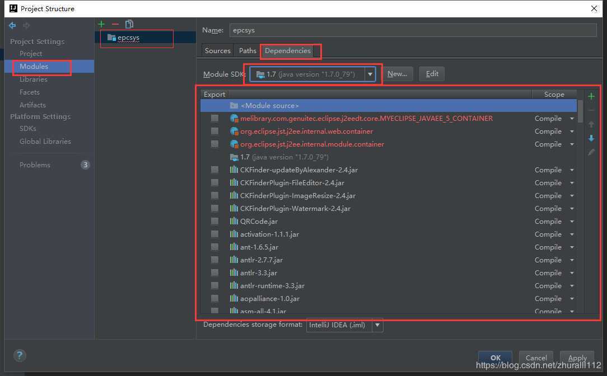The image size is (607, 376).
Task: Open scope dropdown for MYECLIPSE_JAVAEE_5_CONTAINER
Action: coord(572,119)
